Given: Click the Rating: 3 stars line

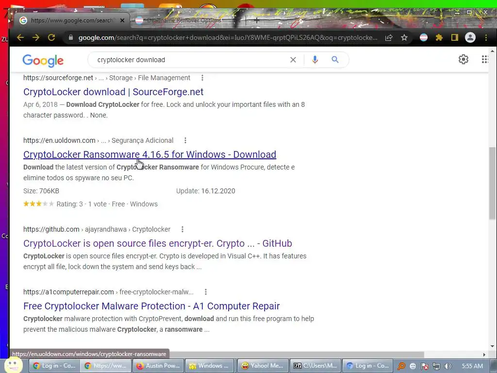Looking at the screenshot, I should pyautogui.click(x=90, y=204).
